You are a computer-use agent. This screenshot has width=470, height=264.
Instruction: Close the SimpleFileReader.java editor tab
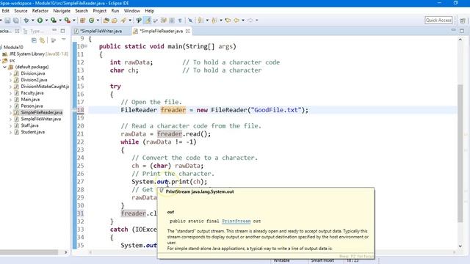pyautogui.click(x=188, y=31)
